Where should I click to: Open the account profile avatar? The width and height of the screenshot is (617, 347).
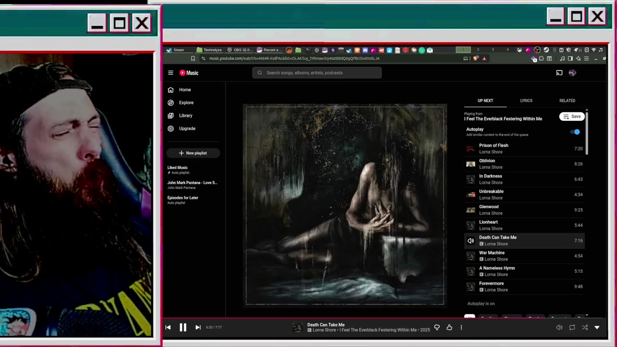pos(572,73)
